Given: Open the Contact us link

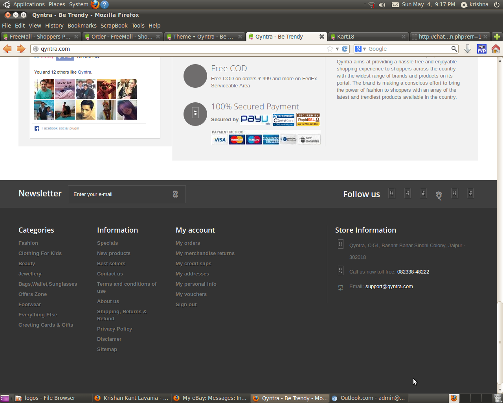Looking at the screenshot, I should point(110,274).
